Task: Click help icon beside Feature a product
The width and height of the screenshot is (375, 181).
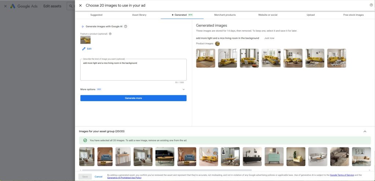Action: click(x=110, y=34)
